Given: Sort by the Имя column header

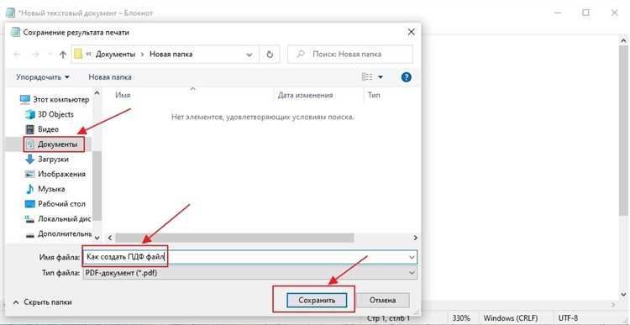Looking at the screenshot, I should pyautogui.click(x=123, y=96).
